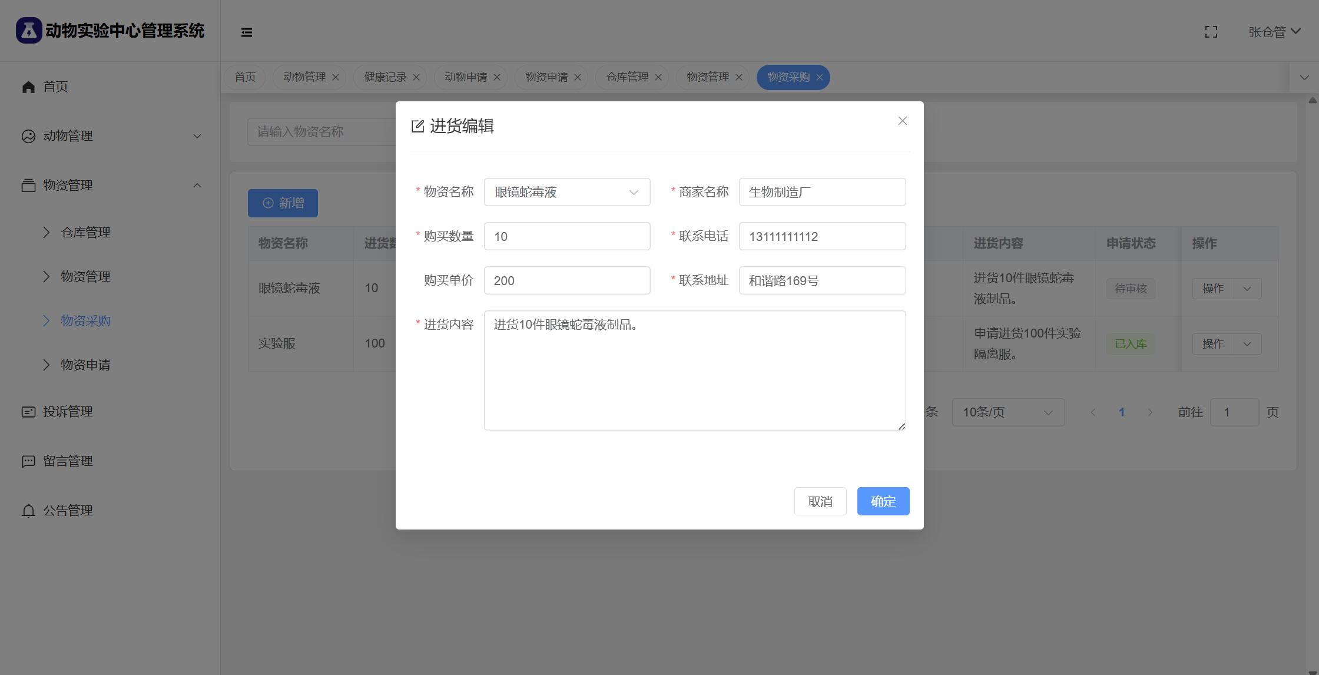The width and height of the screenshot is (1319, 675).
Task: Click the fullscreen toggle icon in header
Action: pos(1211,32)
